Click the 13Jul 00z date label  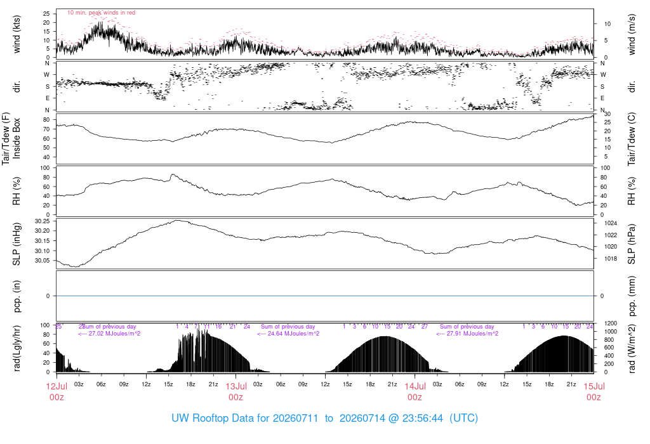click(236, 391)
